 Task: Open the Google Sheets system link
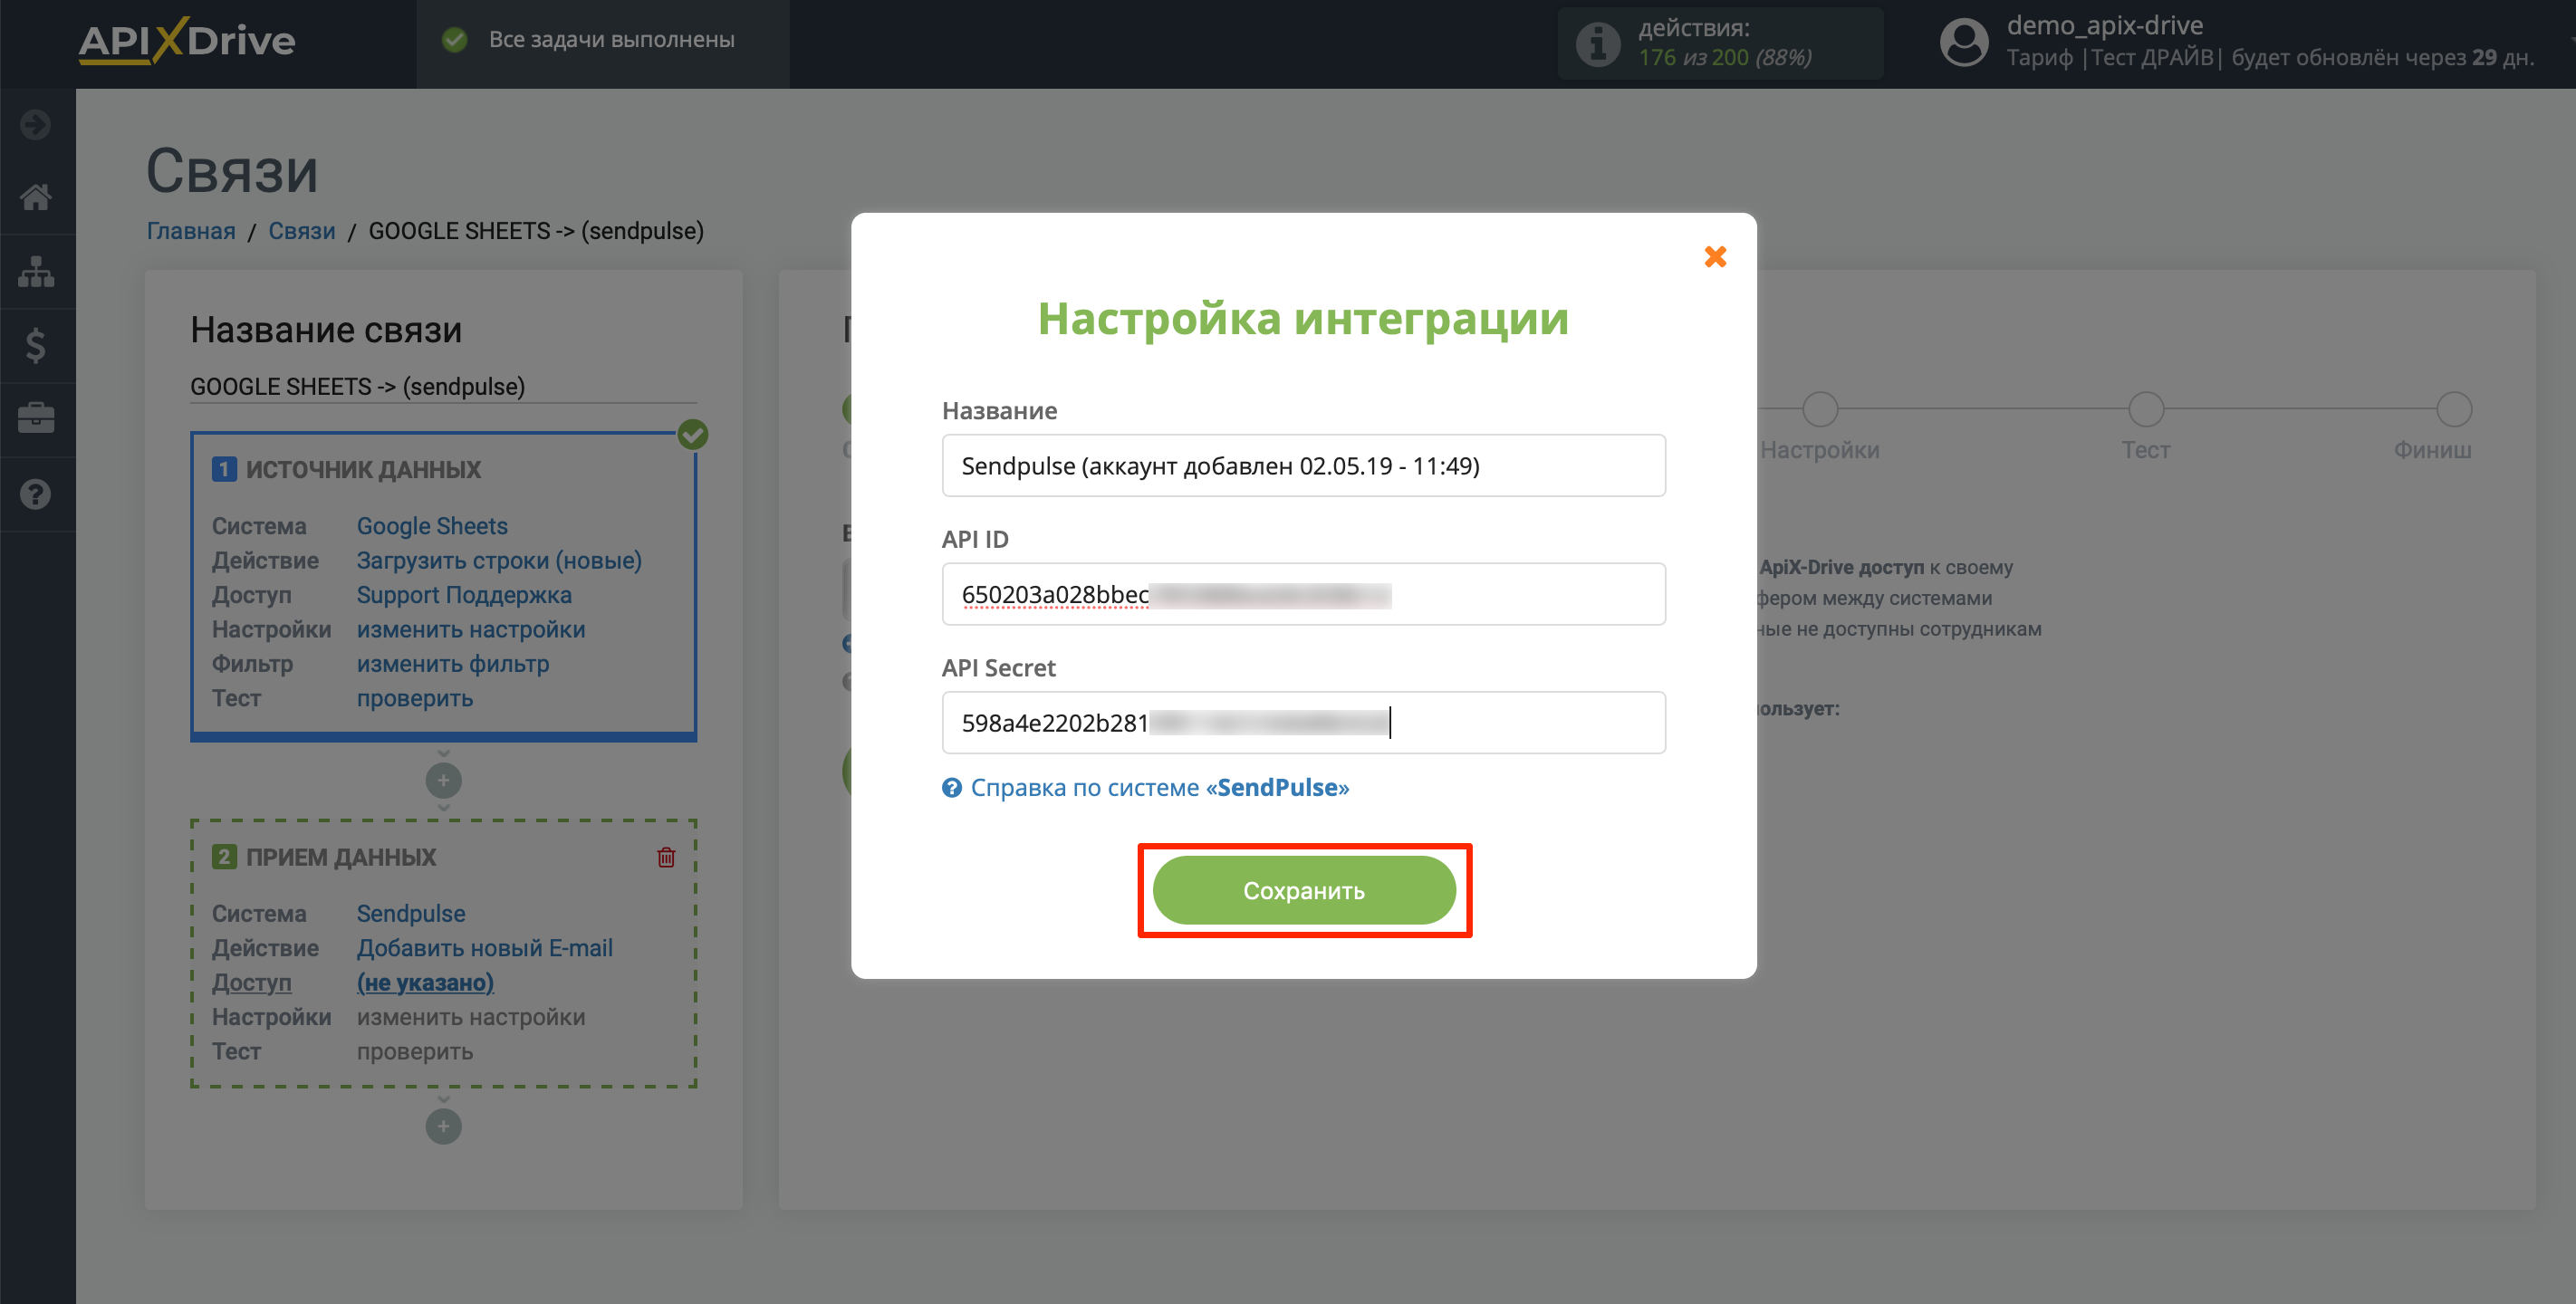[432, 526]
